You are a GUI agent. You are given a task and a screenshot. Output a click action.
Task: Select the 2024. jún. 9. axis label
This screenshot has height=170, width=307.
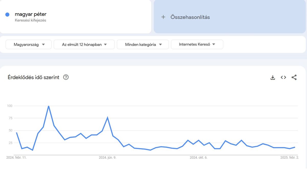(107, 157)
